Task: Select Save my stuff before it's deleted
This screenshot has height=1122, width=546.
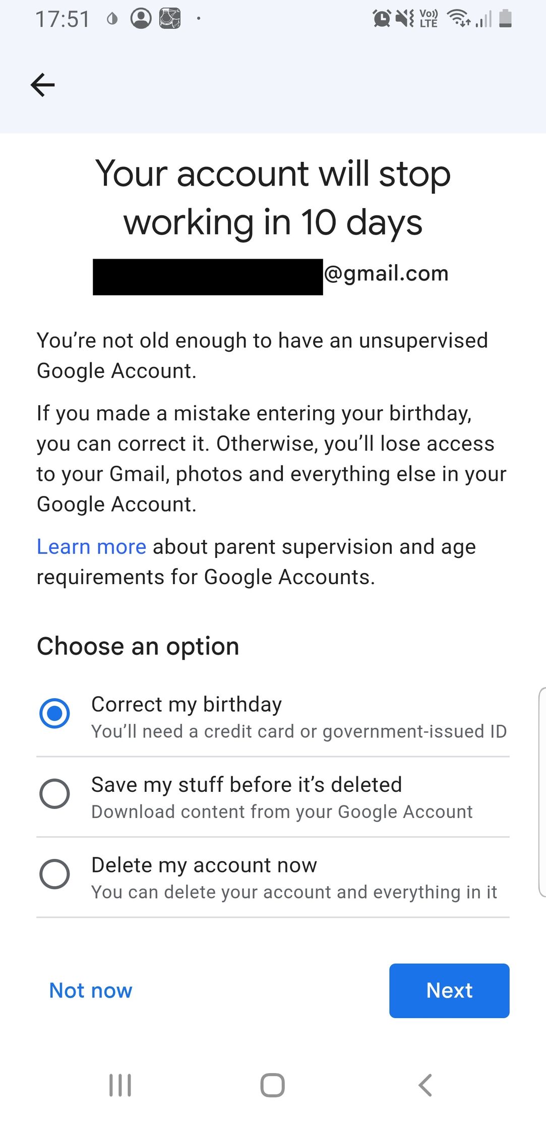Action: point(54,793)
